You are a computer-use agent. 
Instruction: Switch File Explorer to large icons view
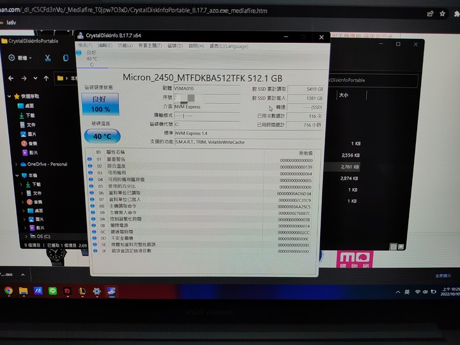(401, 247)
